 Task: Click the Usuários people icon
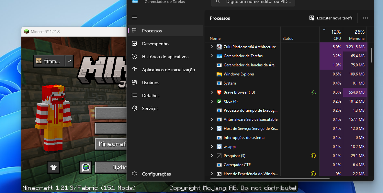click(x=134, y=82)
